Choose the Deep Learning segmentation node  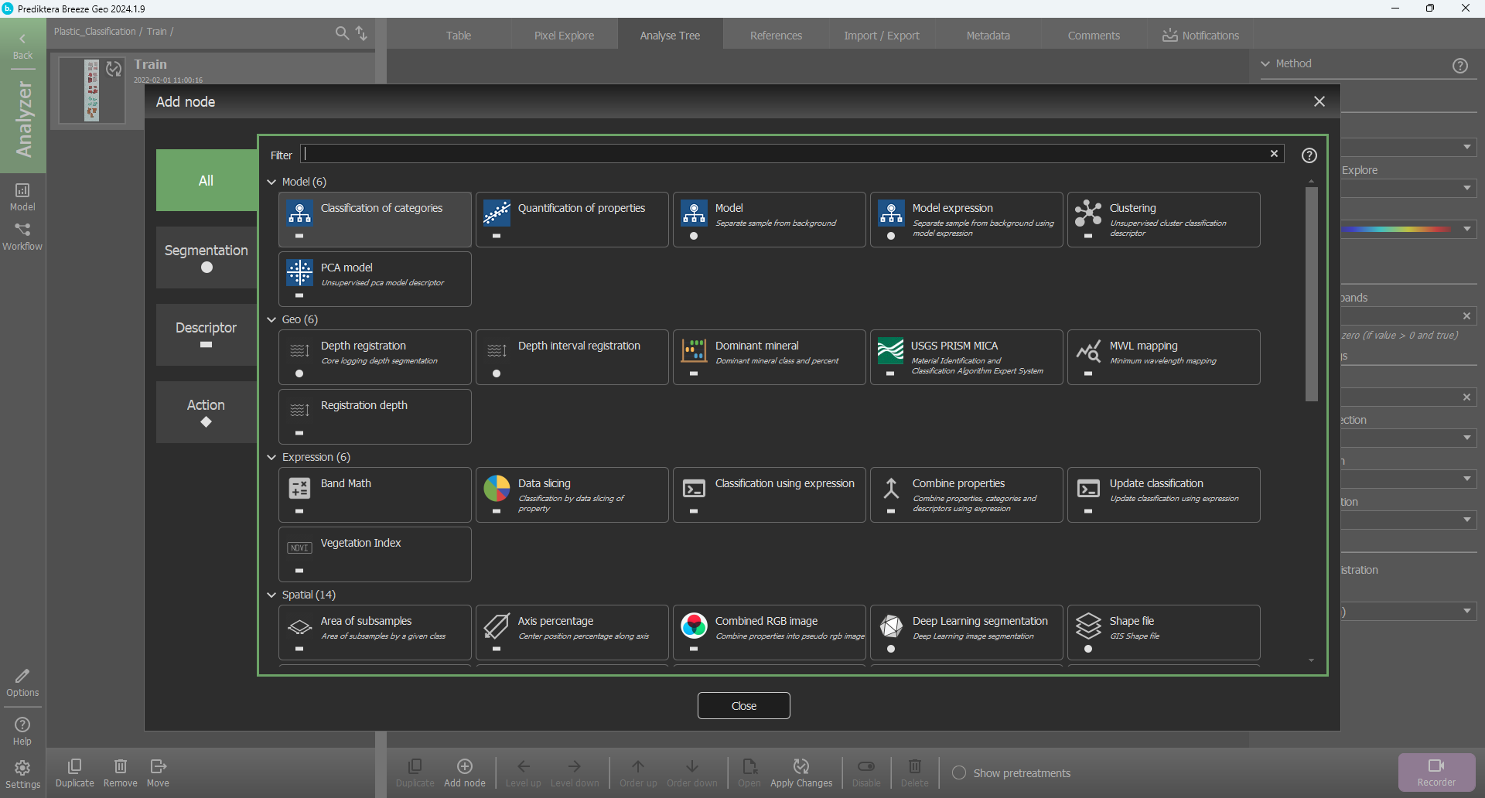[966, 633]
